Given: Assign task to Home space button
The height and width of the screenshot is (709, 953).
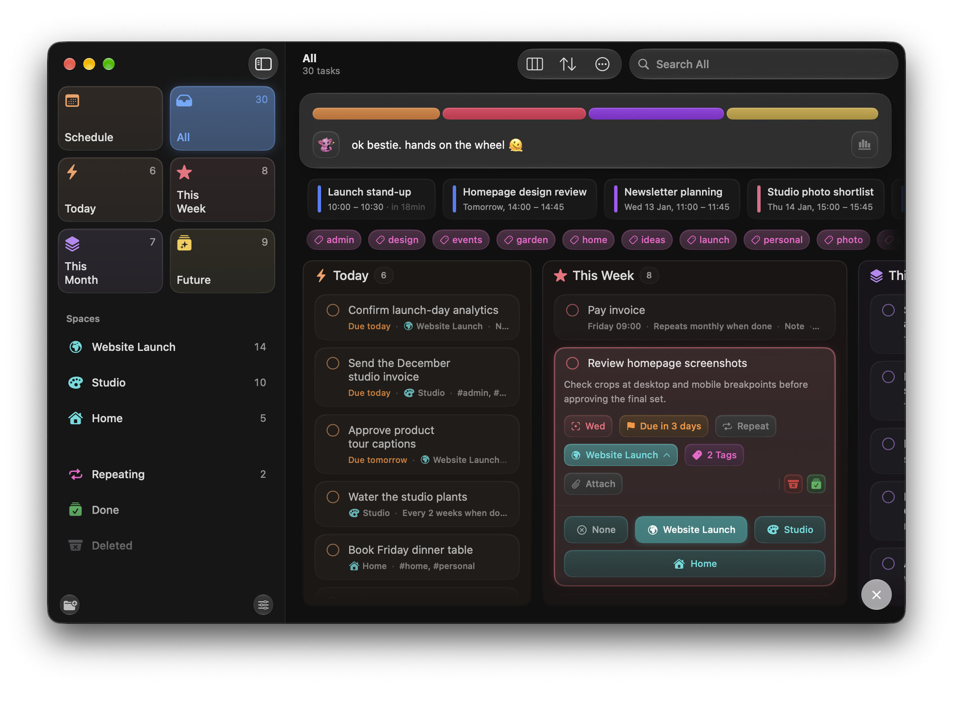Looking at the screenshot, I should click(695, 564).
